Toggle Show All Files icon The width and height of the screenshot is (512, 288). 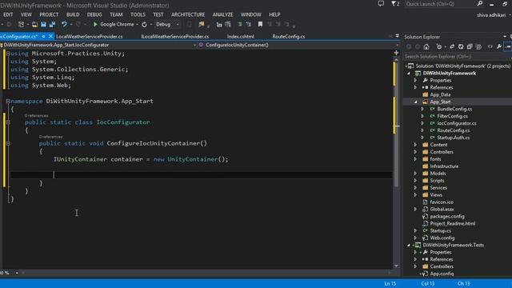coord(478,46)
